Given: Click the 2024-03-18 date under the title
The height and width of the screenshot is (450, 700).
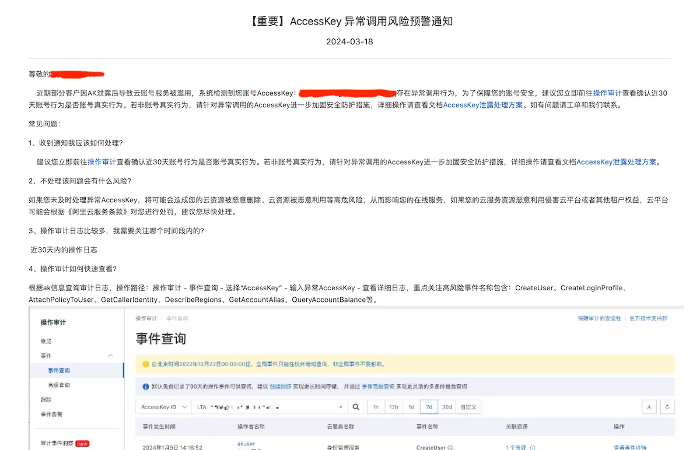Looking at the screenshot, I should [x=349, y=41].
